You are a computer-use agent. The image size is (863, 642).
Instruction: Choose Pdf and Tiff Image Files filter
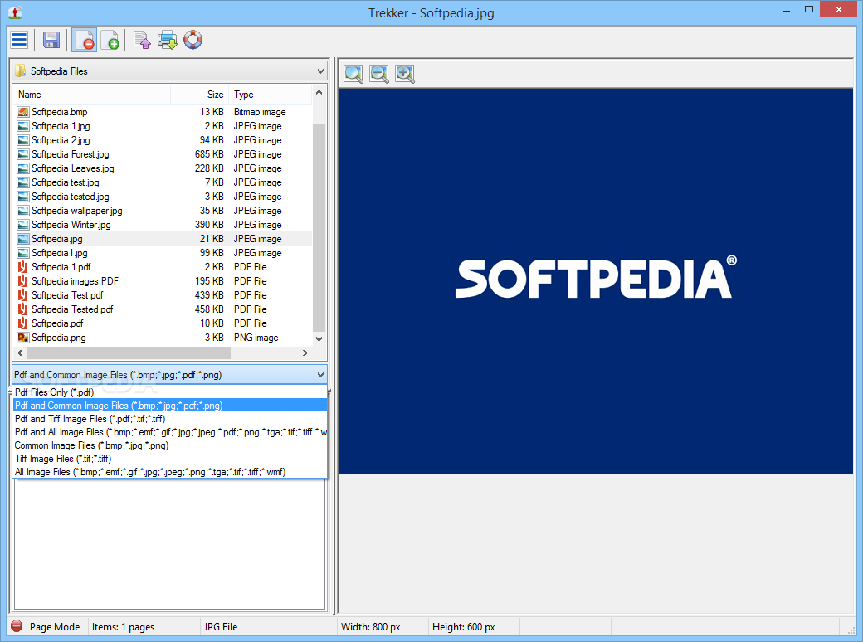170,419
